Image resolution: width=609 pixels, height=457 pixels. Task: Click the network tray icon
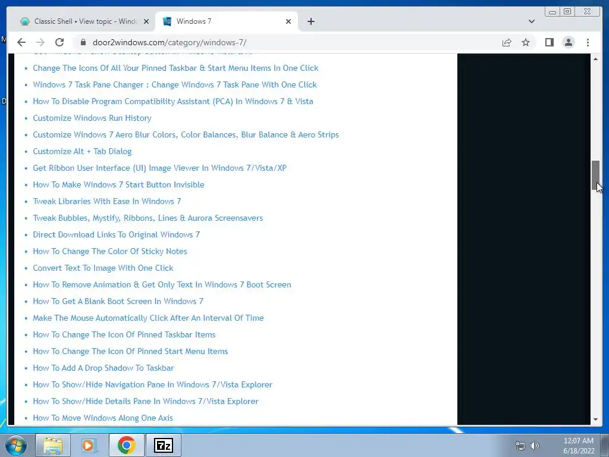[520, 446]
